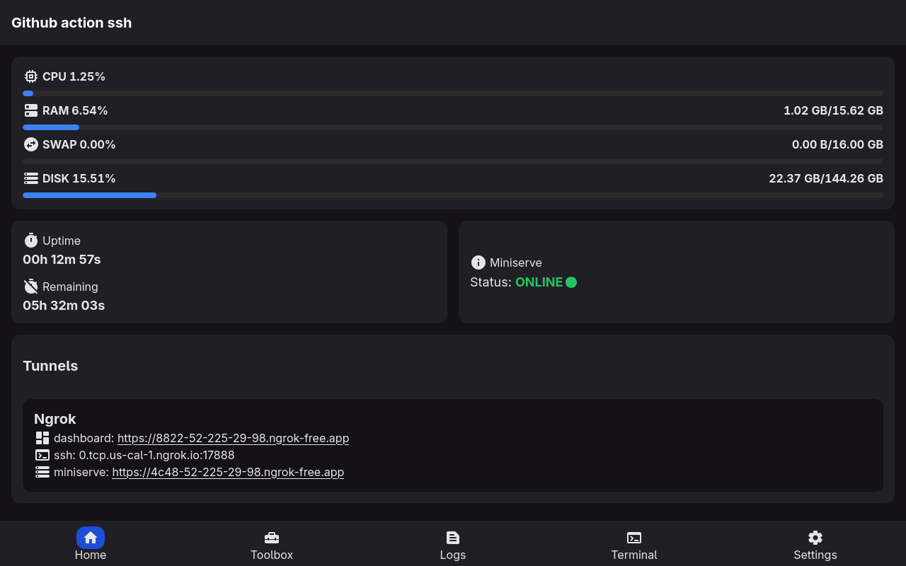Viewport: 906px width, 566px height.
Task: Click the dashboard grid icon in Ngrok section
Action: point(42,437)
